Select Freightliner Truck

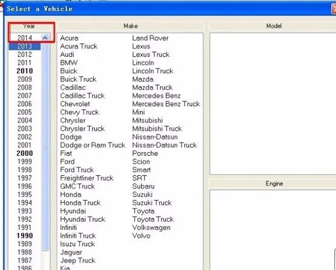pos(86,178)
